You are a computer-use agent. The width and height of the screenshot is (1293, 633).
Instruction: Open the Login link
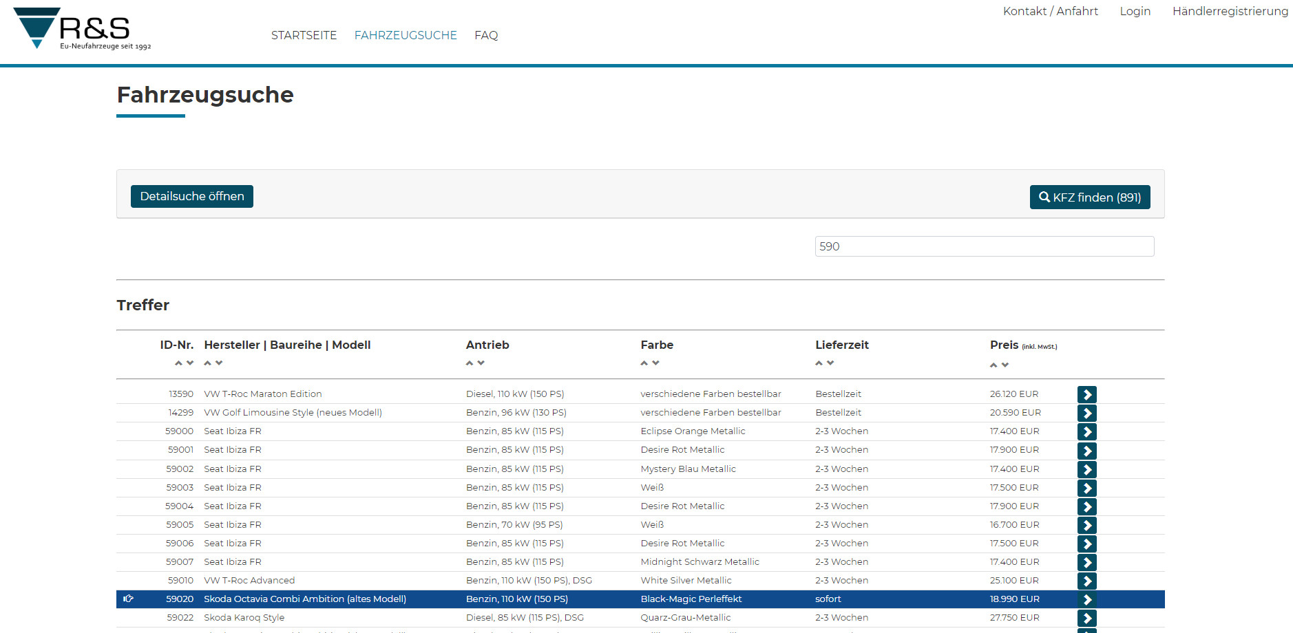(x=1135, y=11)
